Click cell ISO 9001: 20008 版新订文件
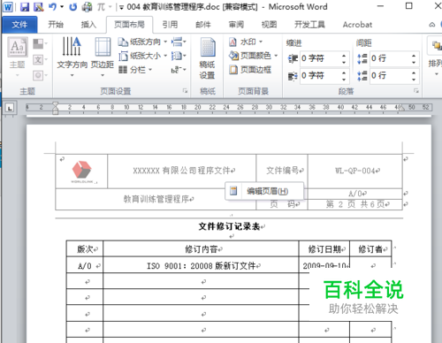Viewport: 442px width, 343px height. pyautogui.click(x=202, y=266)
